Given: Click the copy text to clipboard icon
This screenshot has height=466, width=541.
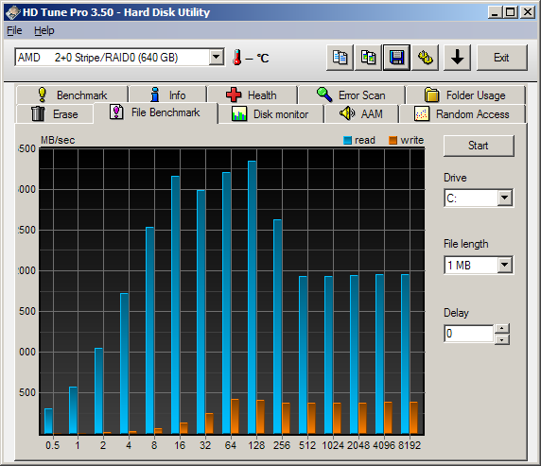Looking at the screenshot, I should 340,58.
